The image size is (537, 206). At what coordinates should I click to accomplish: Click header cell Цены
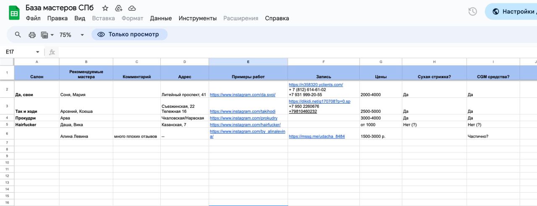[x=381, y=73]
